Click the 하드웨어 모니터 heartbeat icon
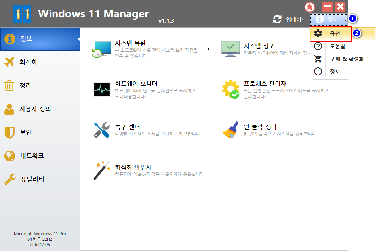 [102, 89]
